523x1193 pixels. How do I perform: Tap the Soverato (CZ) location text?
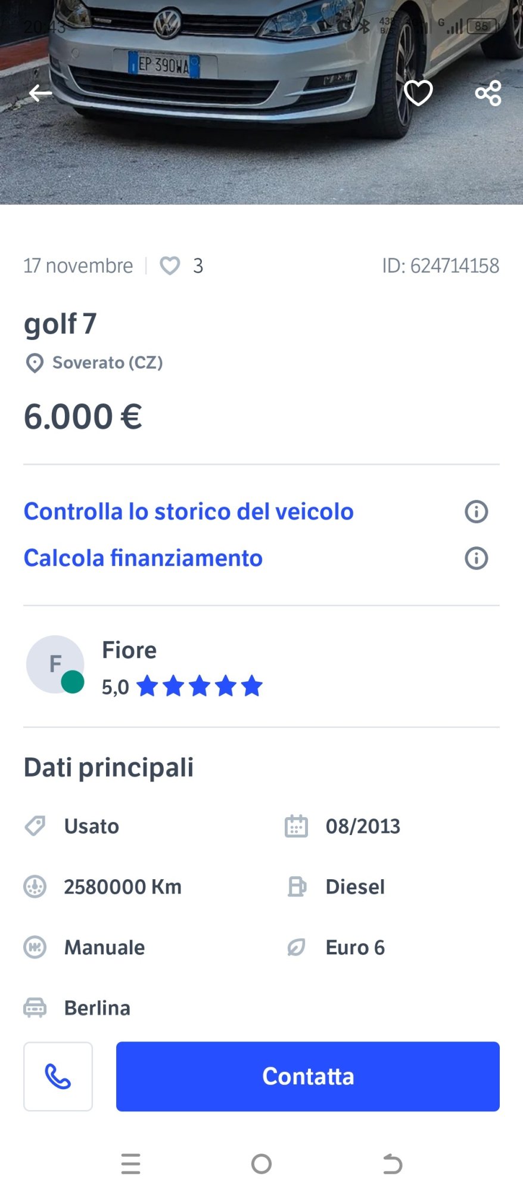107,363
